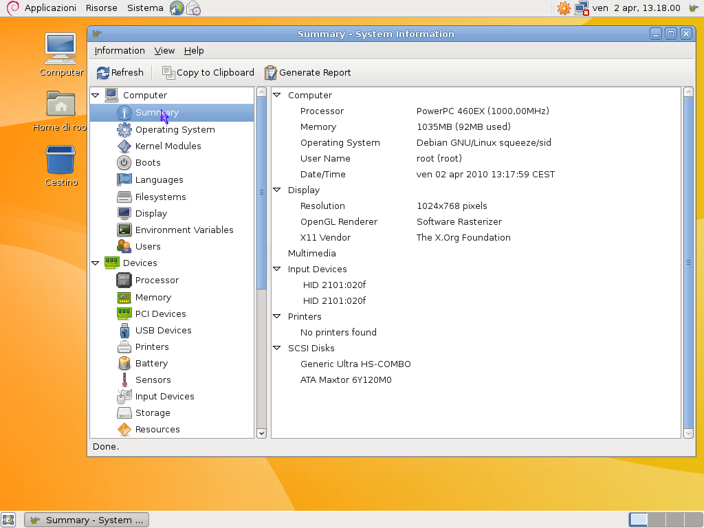
Task: Open the Information menu
Action: tap(120, 51)
